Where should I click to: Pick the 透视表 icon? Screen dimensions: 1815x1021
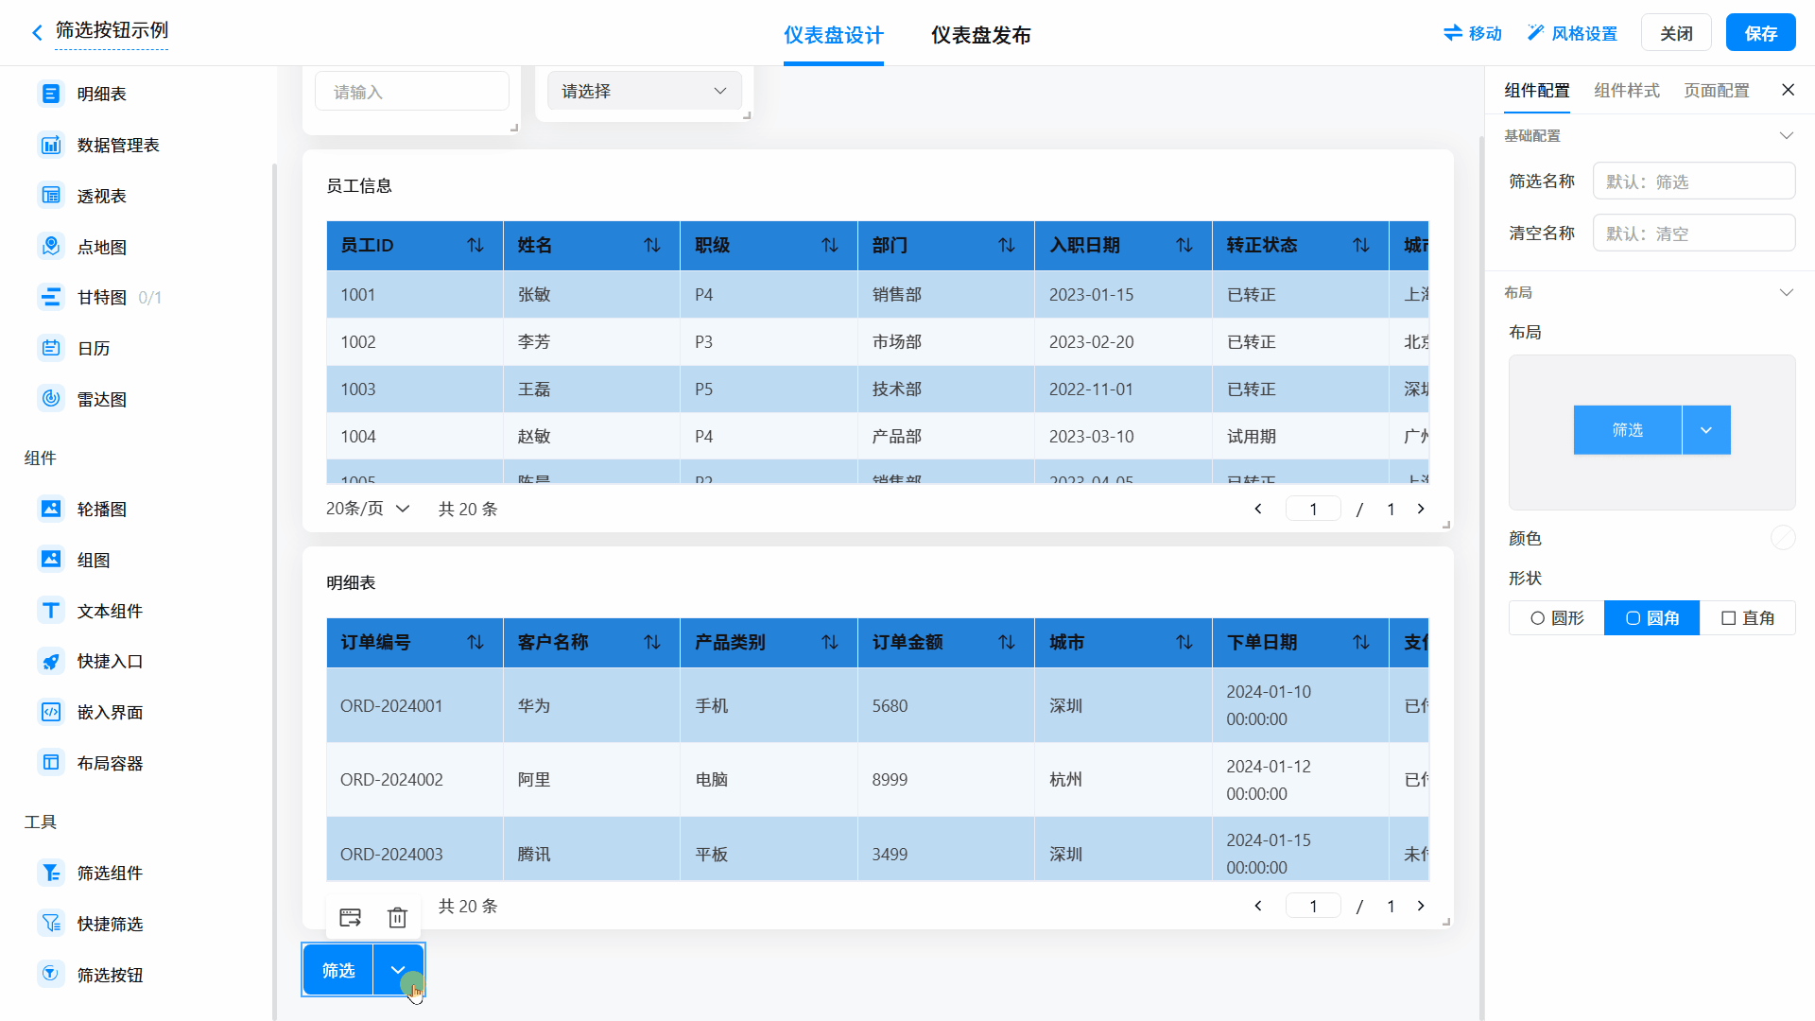51,196
